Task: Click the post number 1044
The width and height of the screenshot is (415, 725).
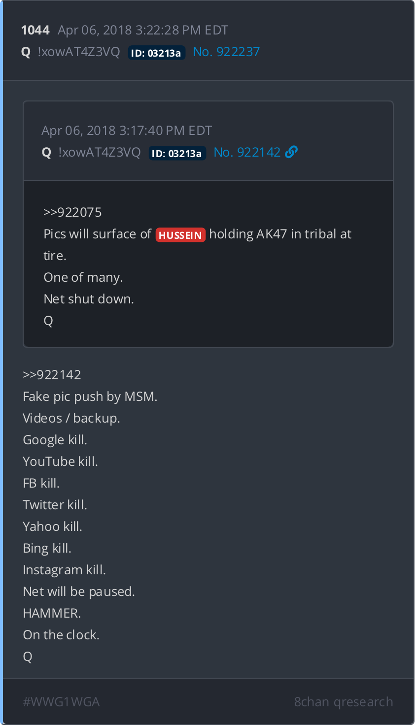Action: click(x=35, y=30)
